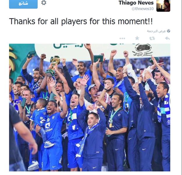Favorite the tweet with the star icon
Viewport: 182px width, 175px height.
(x=137, y=38)
